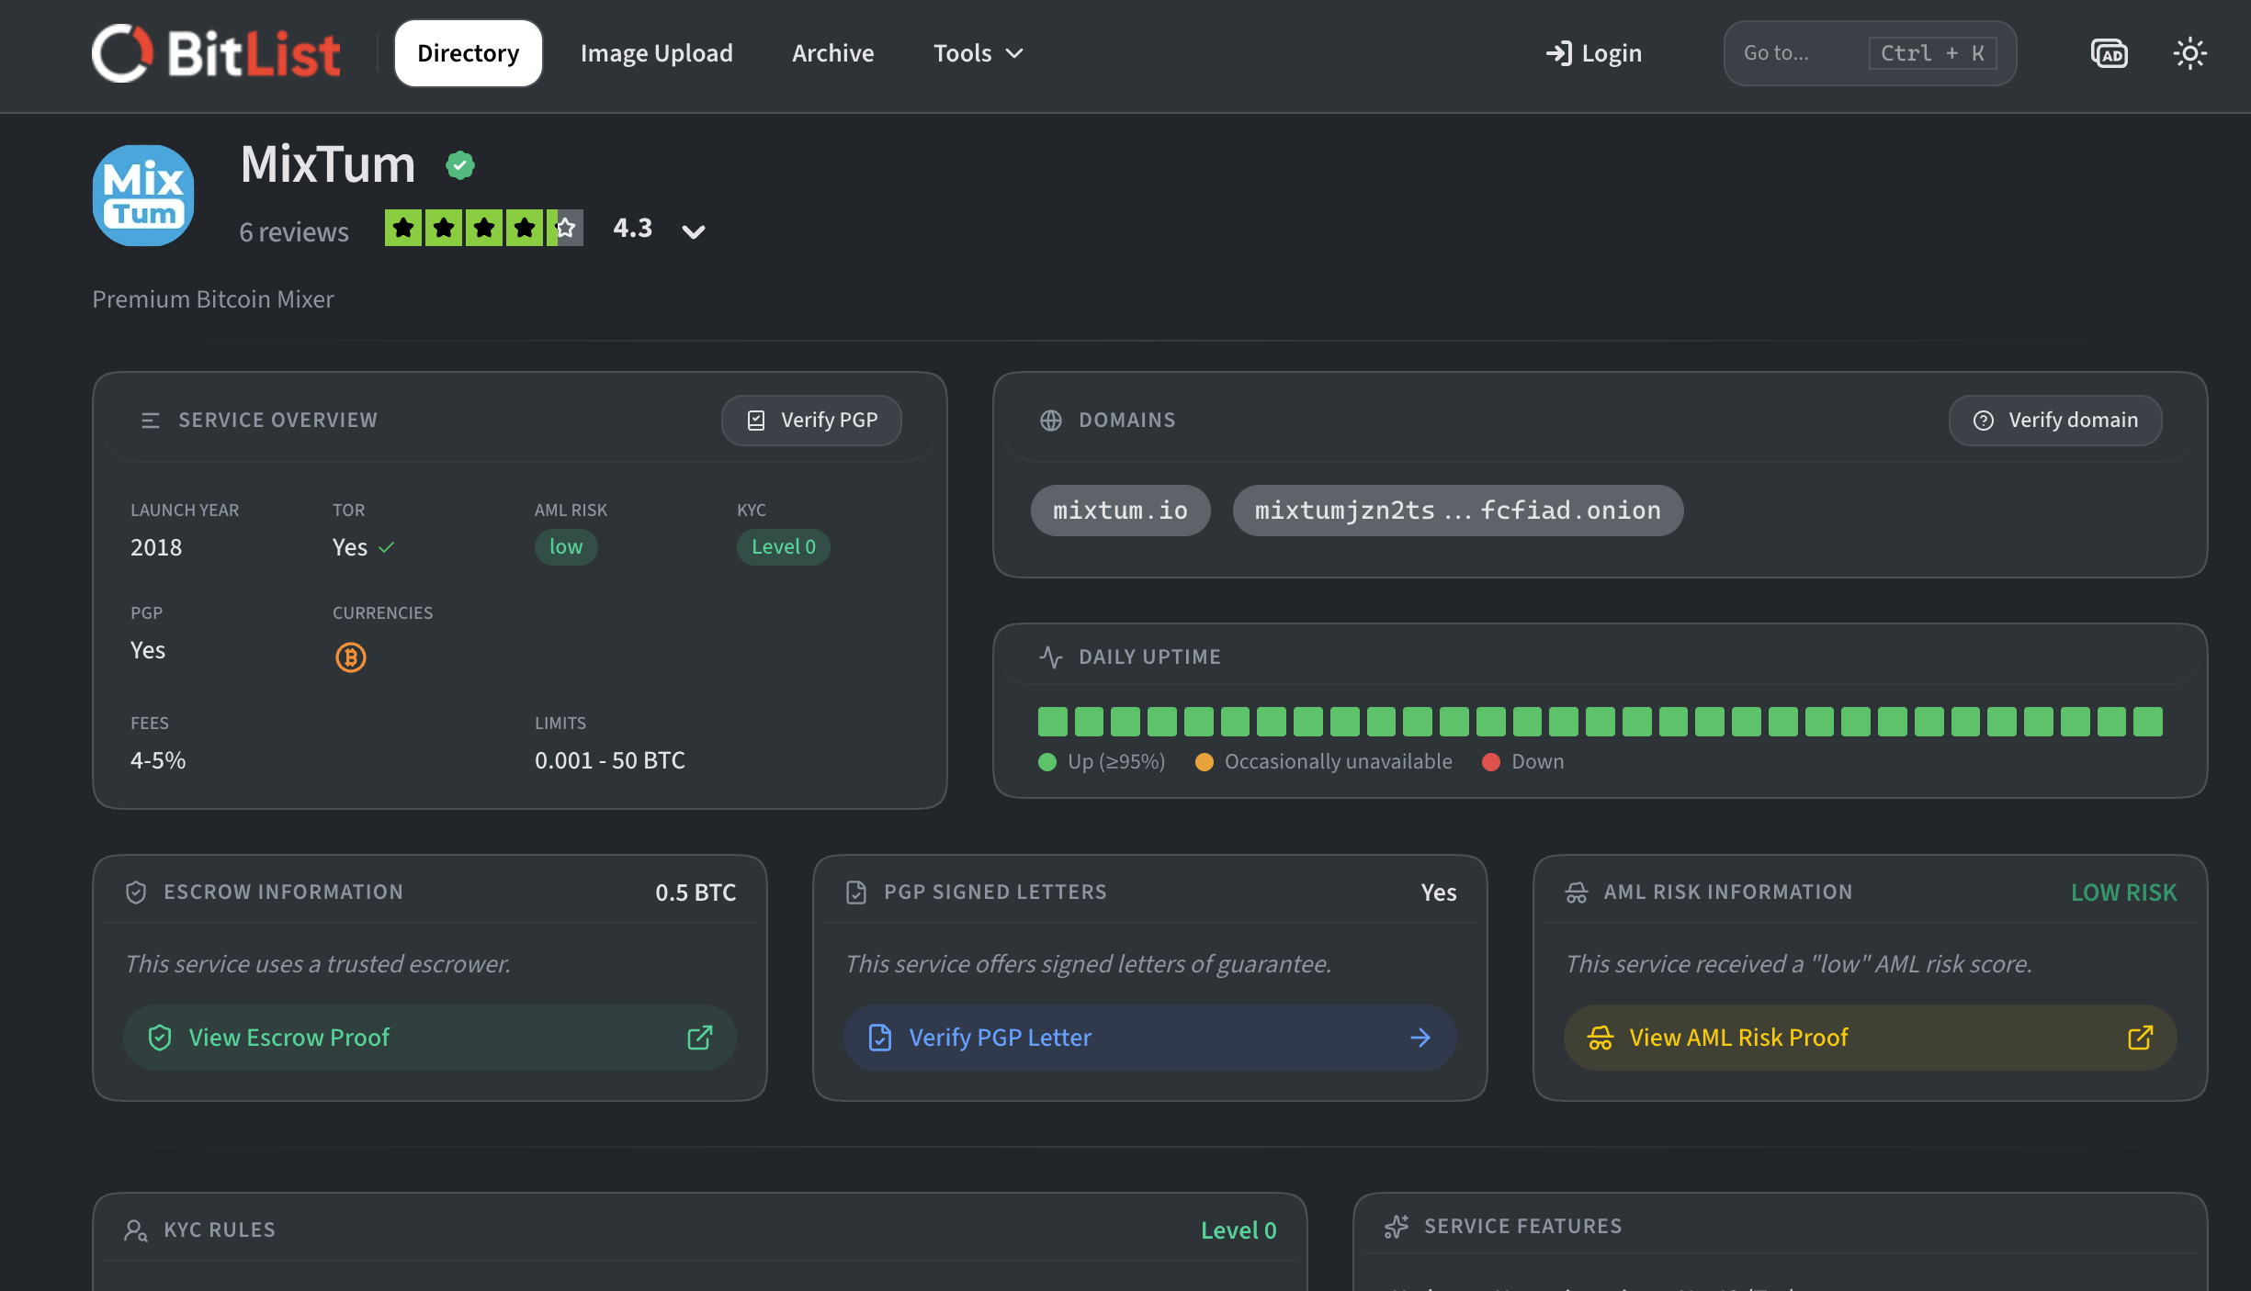Click the star rating bar
Image resolution: width=2251 pixels, height=1291 pixels.
point(484,228)
